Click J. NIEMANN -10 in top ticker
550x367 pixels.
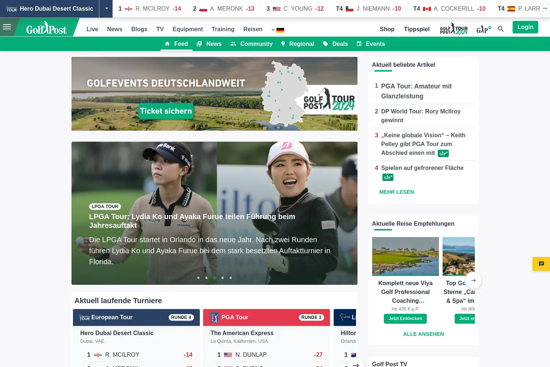click(x=368, y=8)
